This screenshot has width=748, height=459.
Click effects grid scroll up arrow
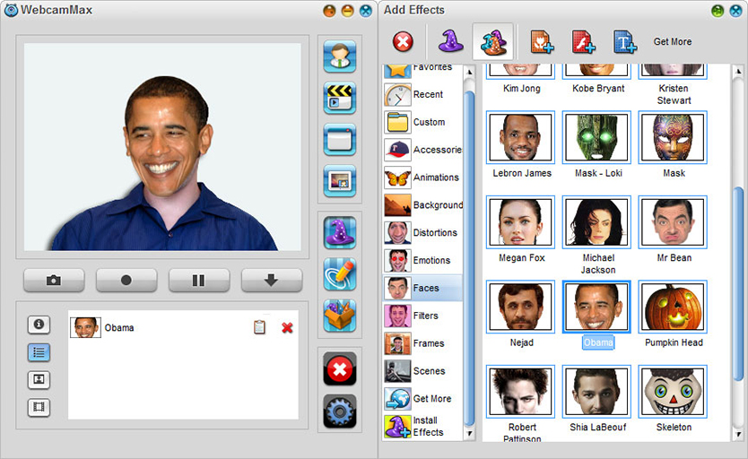coord(738,72)
